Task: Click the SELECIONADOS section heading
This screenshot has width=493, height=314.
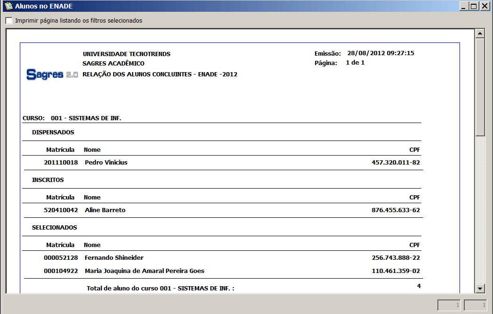Action: (54, 228)
